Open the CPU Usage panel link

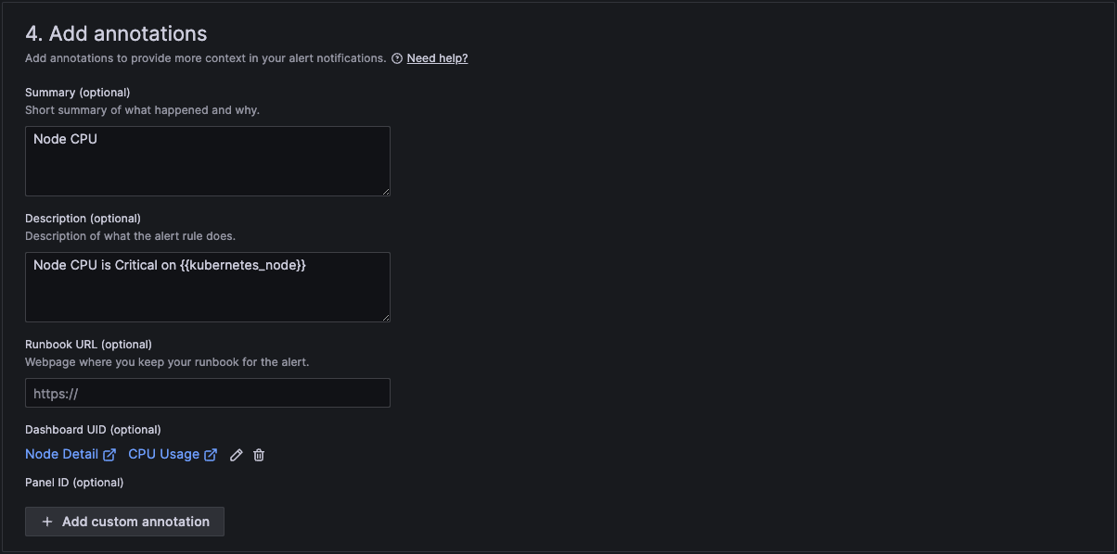(163, 454)
